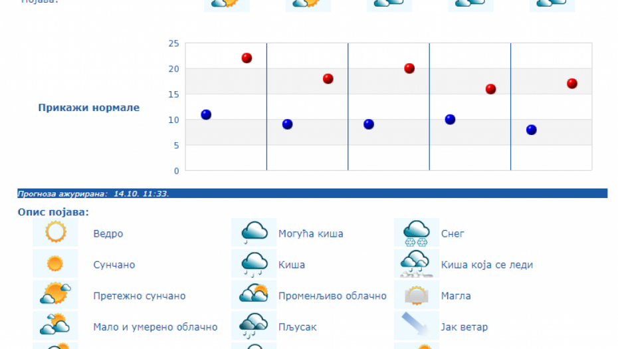This screenshot has width=618, height=349.
Task: Click first day's blue minimum temperature dot
Action: [206, 114]
